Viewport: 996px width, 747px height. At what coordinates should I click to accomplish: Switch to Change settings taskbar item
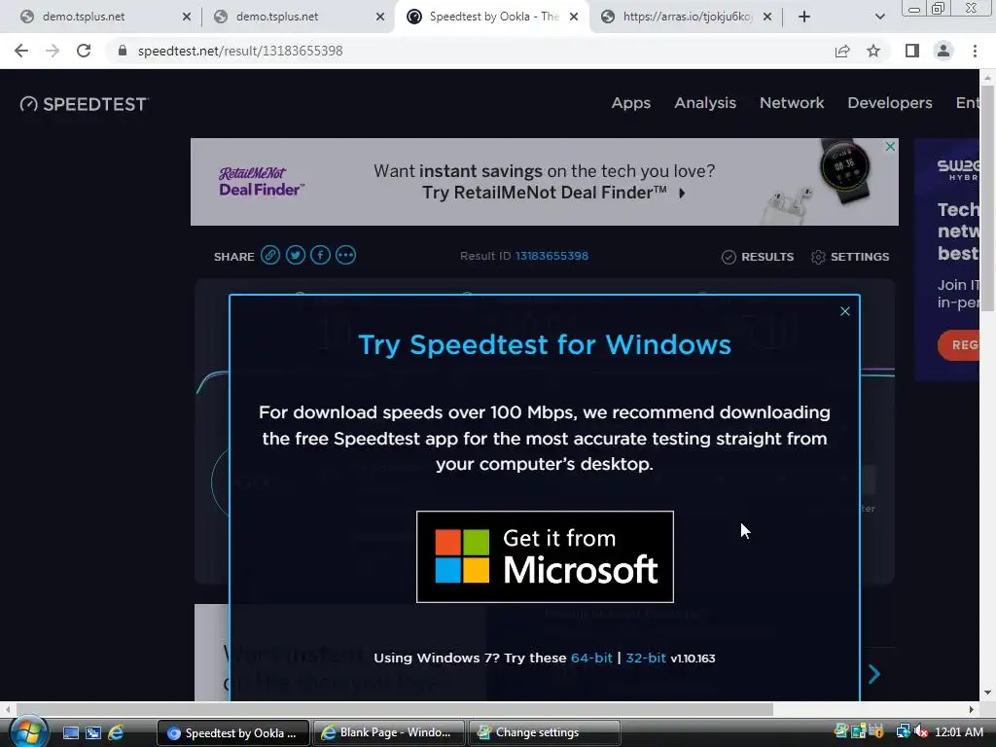pyautogui.click(x=544, y=733)
